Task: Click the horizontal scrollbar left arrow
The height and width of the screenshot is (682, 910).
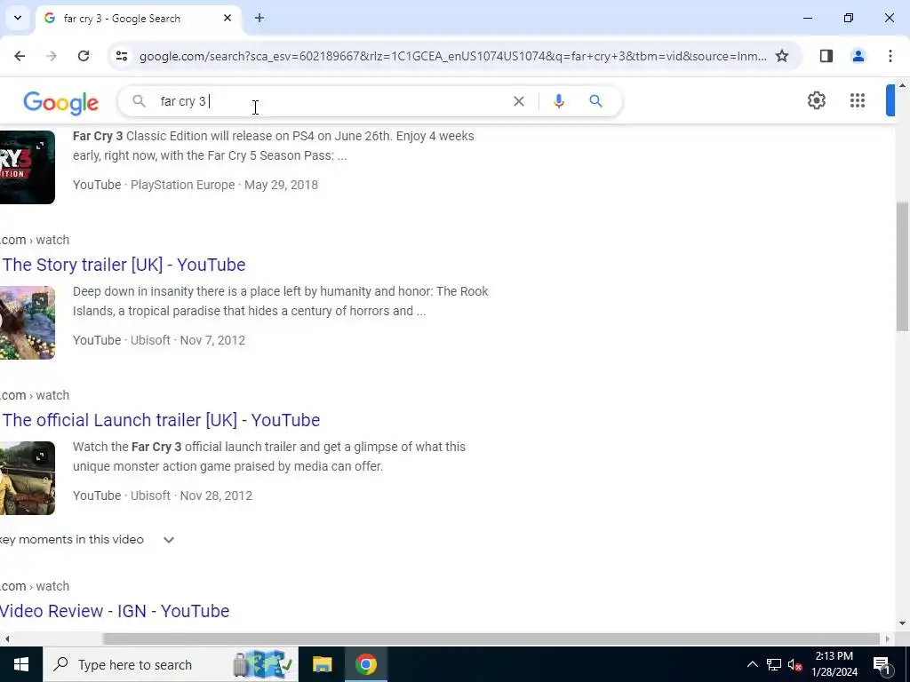Action: [7, 639]
